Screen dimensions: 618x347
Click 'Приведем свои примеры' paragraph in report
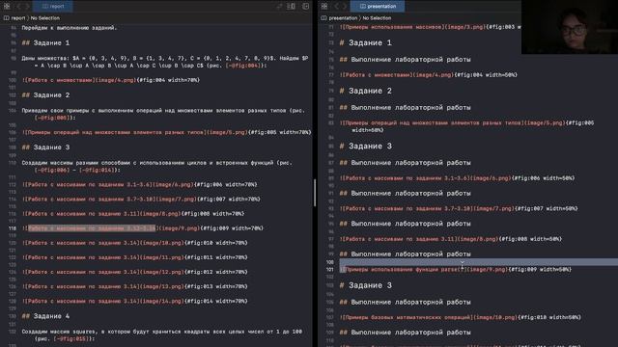click(163, 114)
